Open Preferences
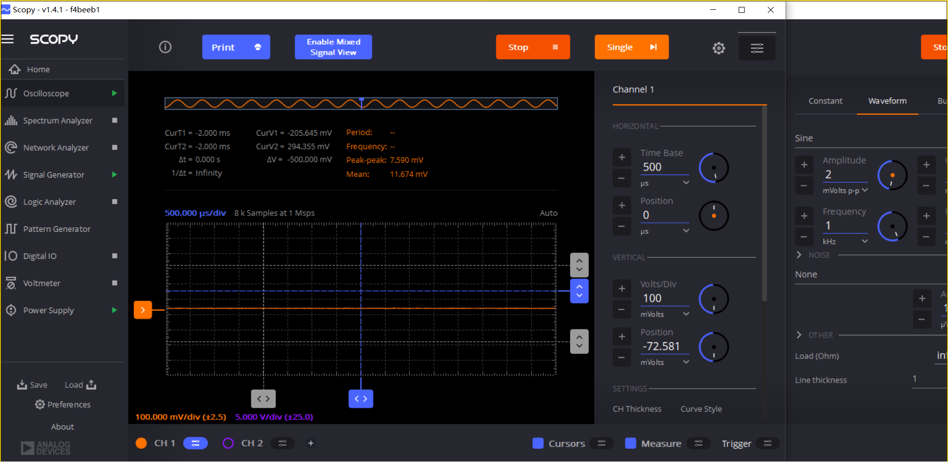The image size is (948, 462). click(63, 405)
